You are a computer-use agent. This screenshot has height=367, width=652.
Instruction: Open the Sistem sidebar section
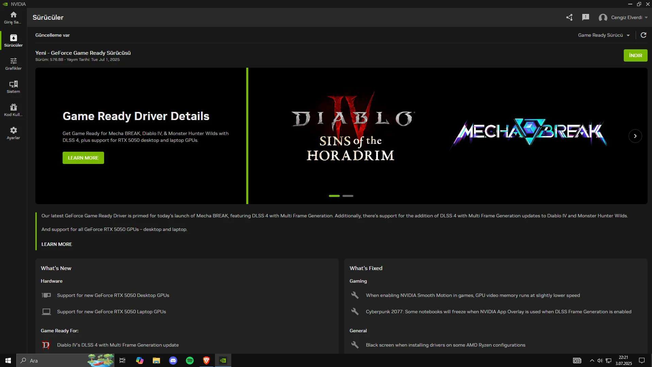13,87
